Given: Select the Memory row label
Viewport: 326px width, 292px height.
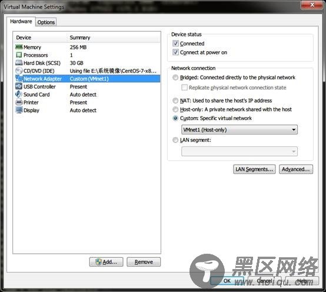Looking at the screenshot, I should click(x=32, y=47).
